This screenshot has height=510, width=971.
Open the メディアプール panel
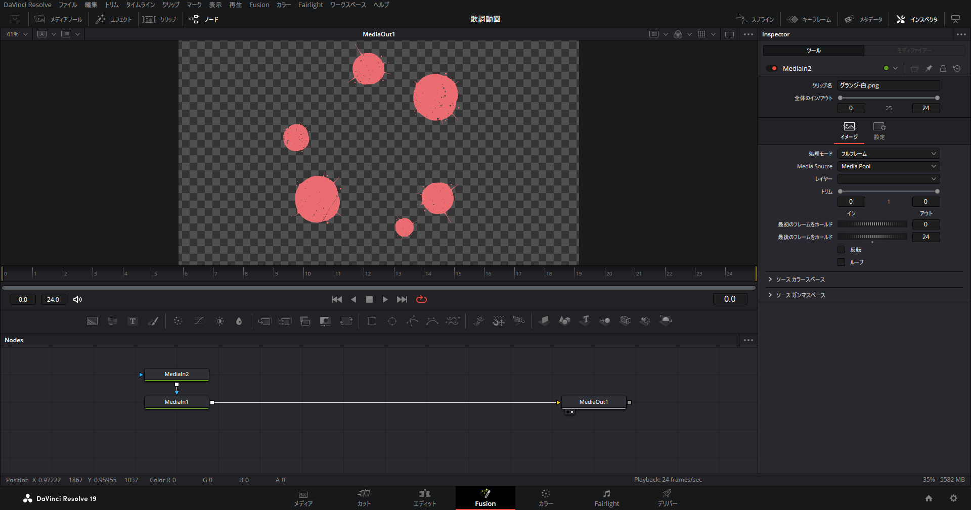[x=59, y=19]
